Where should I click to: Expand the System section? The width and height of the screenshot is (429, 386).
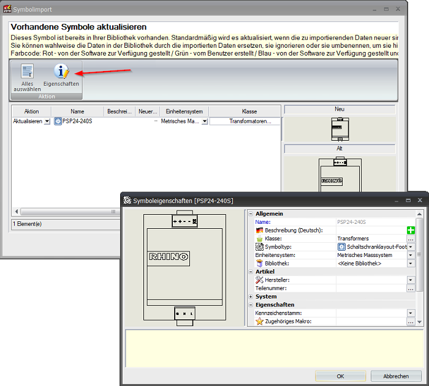tap(251, 297)
